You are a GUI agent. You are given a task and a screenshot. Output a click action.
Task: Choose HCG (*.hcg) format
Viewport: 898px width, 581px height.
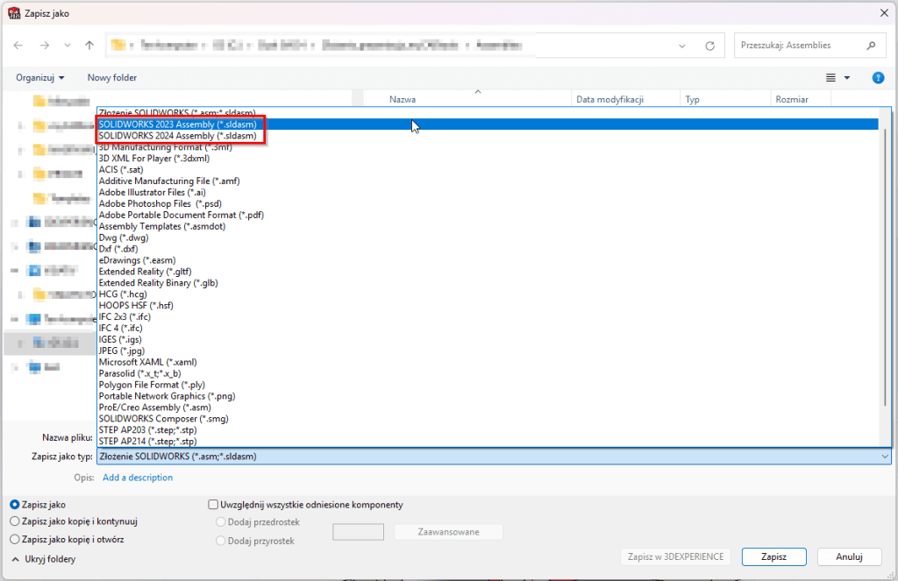(x=488, y=294)
